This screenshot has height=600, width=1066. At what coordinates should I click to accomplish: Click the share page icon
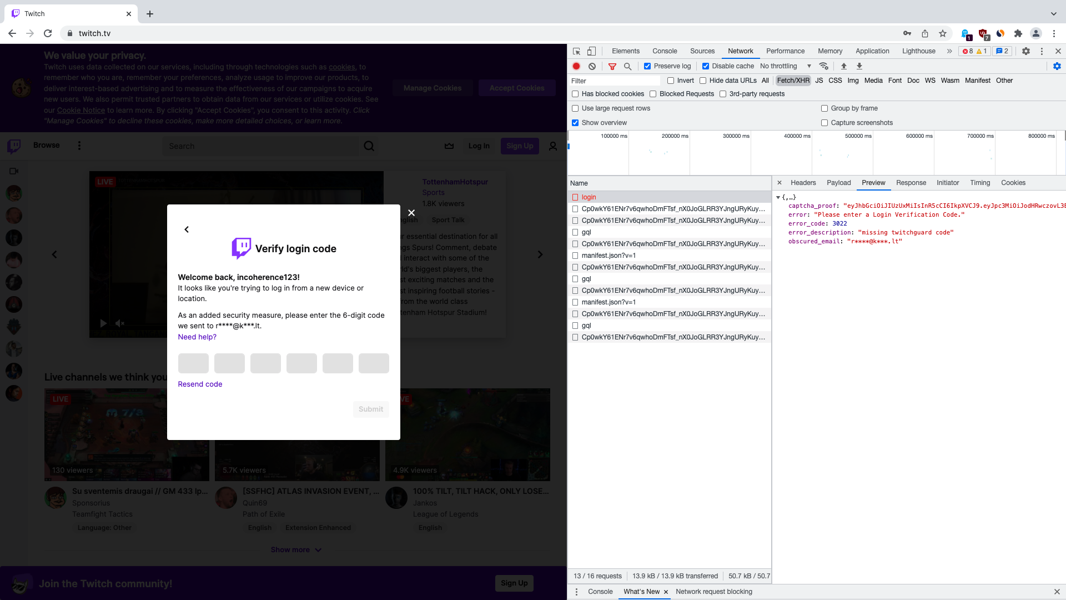pos(925,33)
